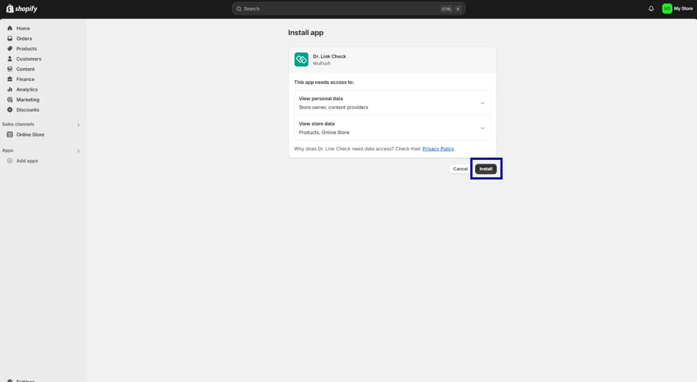Expand the View personal data section
Viewport: 697px width, 382px height.
coord(482,103)
